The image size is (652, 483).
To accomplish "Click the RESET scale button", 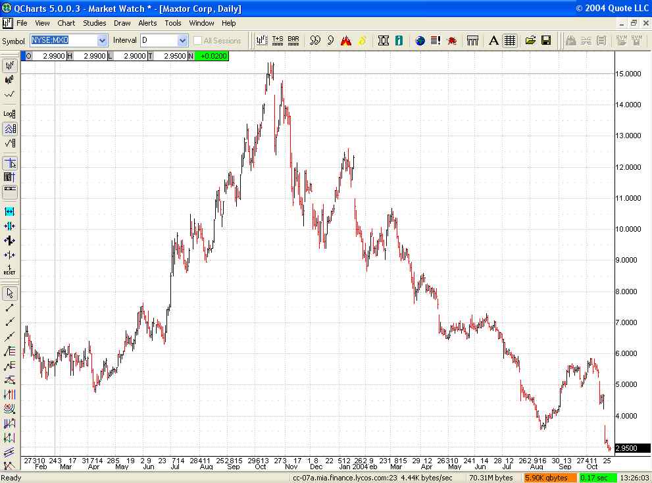I will pyautogui.click(x=10, y=270).
